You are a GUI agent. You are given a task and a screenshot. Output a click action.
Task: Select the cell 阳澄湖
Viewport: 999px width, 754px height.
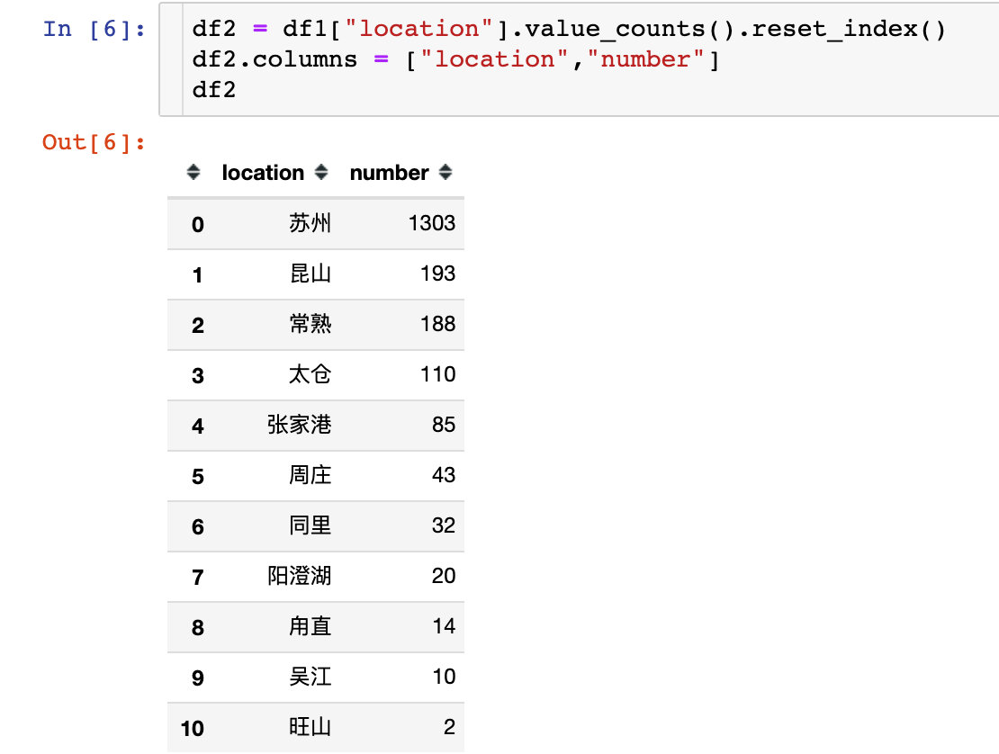pyautogui.click(x=299, y=575)
